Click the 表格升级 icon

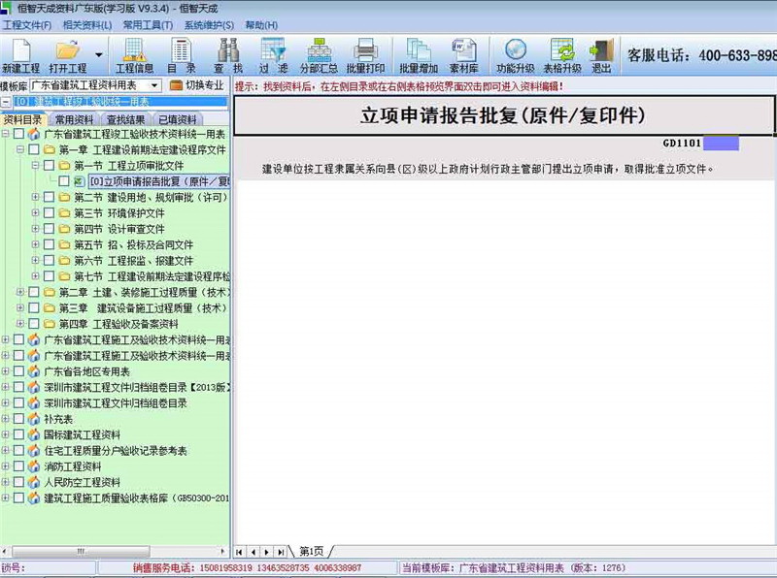coord(562,56)
